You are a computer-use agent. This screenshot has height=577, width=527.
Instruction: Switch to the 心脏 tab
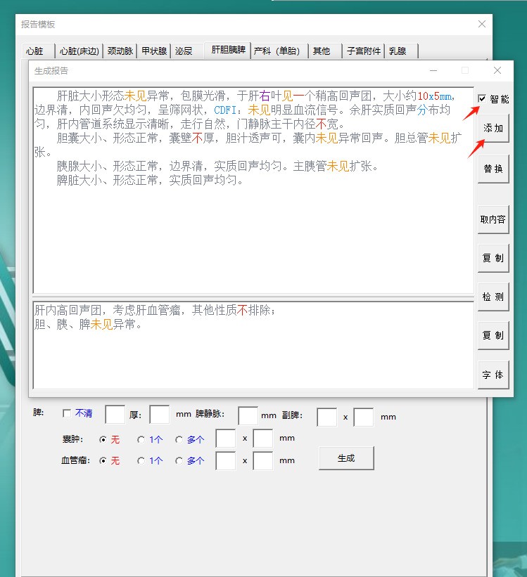tap(35, 51)
